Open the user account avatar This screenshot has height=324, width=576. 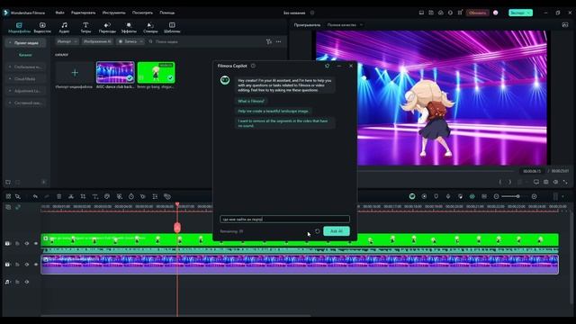[x=496, y=13]
